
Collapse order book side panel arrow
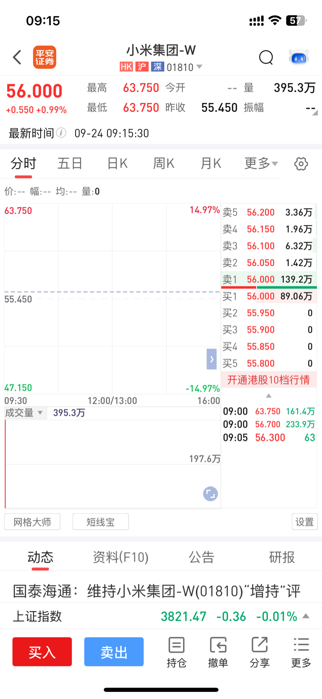[x=212, y=359]
